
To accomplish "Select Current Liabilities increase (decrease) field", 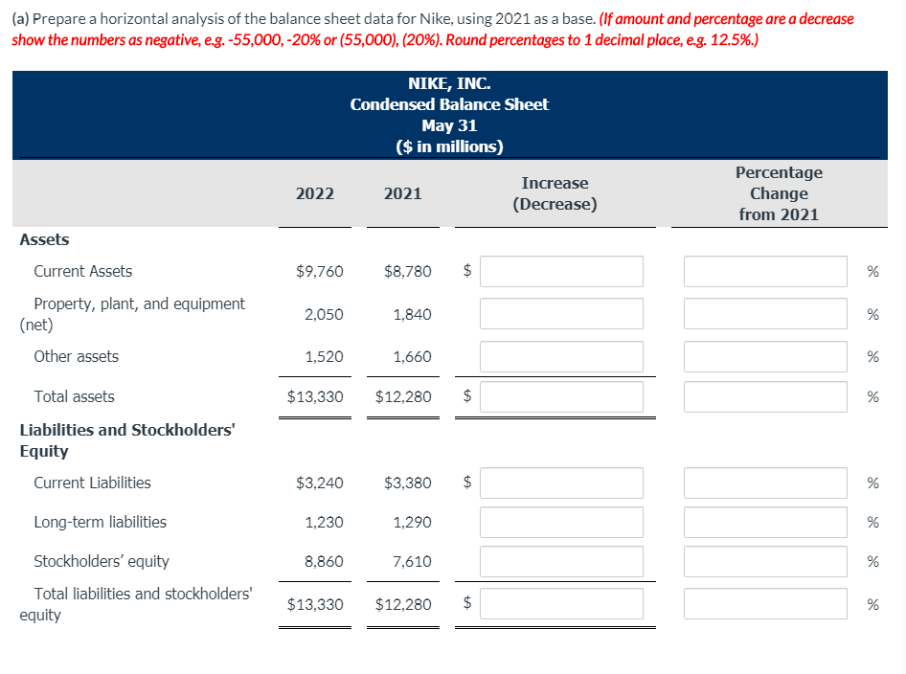I will coord(561,483).
